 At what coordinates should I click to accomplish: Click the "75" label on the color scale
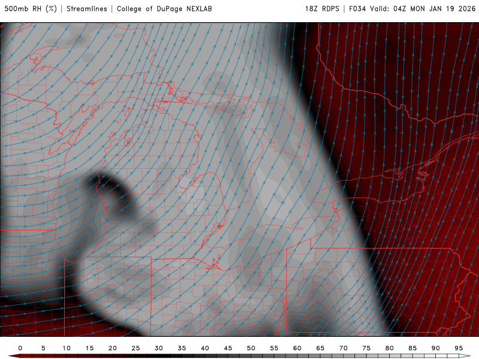[x=366, y=348]
